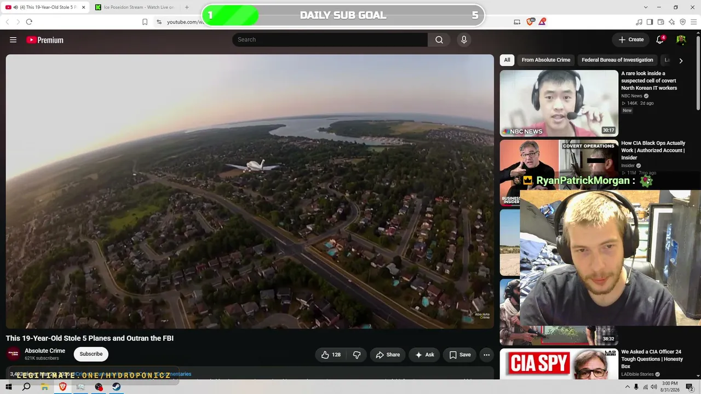The image size is (701, 394).
Task: Open the CIA SPY video thumbnail
Action: pos(559,363)
